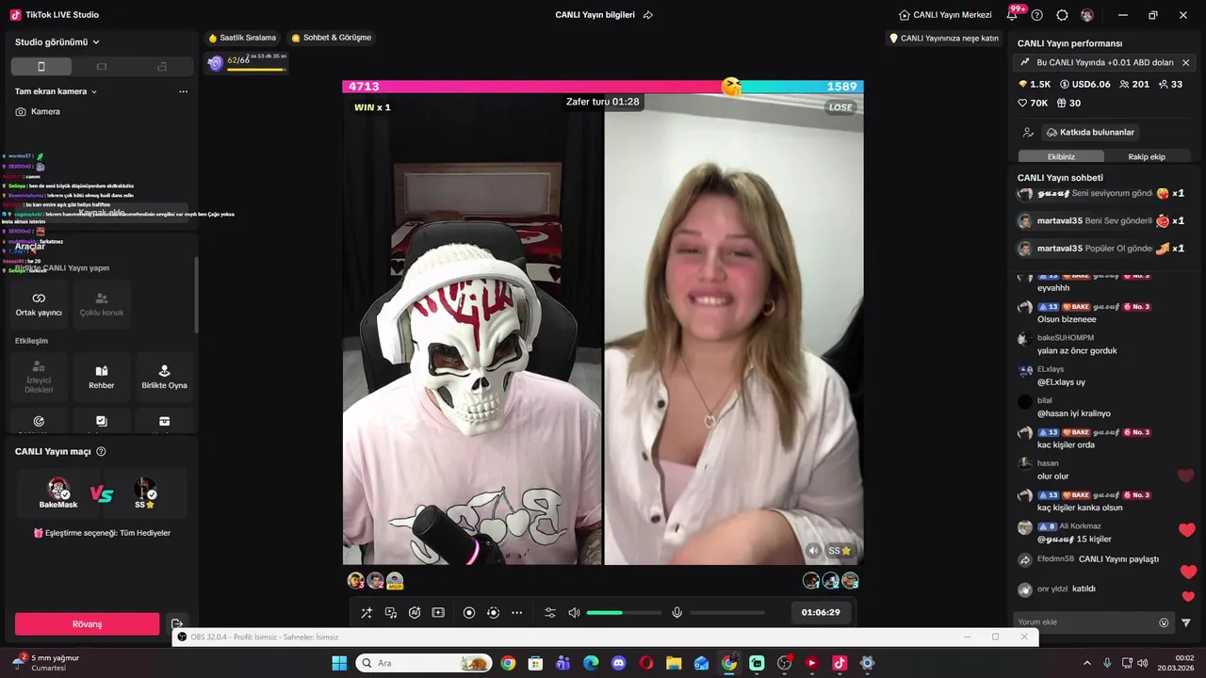Viewport: 1206px width, 678px height.
Task: Click the 01:06:29 stream timer
Action: coord(821,612)
